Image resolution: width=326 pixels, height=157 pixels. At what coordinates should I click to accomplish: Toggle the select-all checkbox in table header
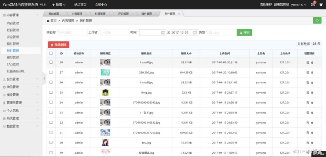click(51, 53)
